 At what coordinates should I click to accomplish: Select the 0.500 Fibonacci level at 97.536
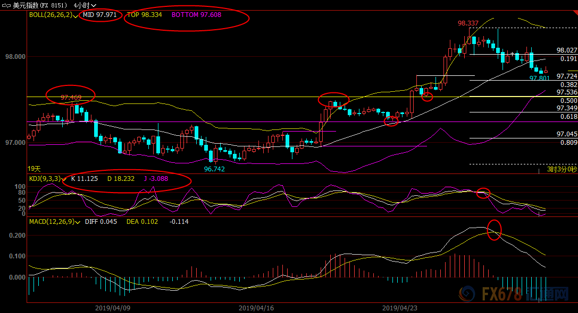(x=568, y=100)
